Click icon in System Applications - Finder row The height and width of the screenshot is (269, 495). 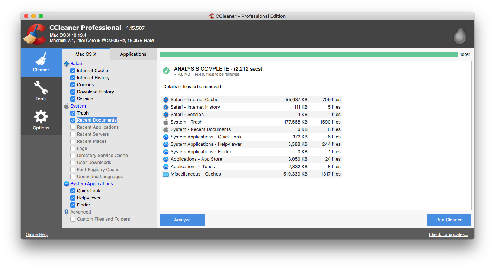pyautogui.click(x=166, y=152)
